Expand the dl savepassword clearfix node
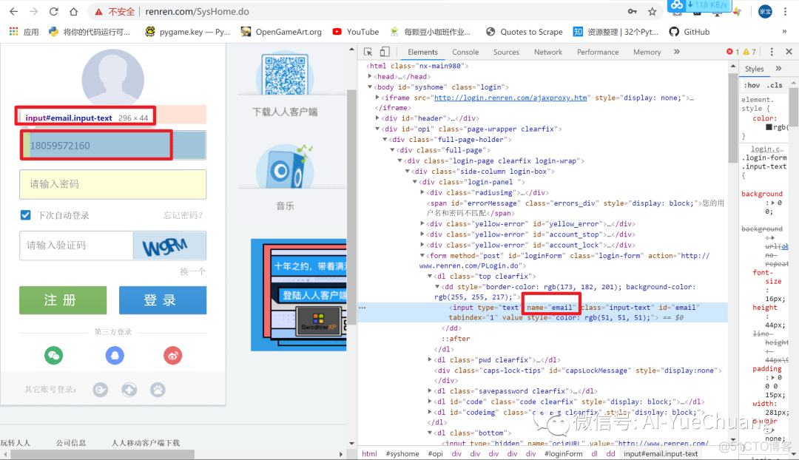Viewport: 799px width, 460px height. pyautogui.click(x=430, y=391)
